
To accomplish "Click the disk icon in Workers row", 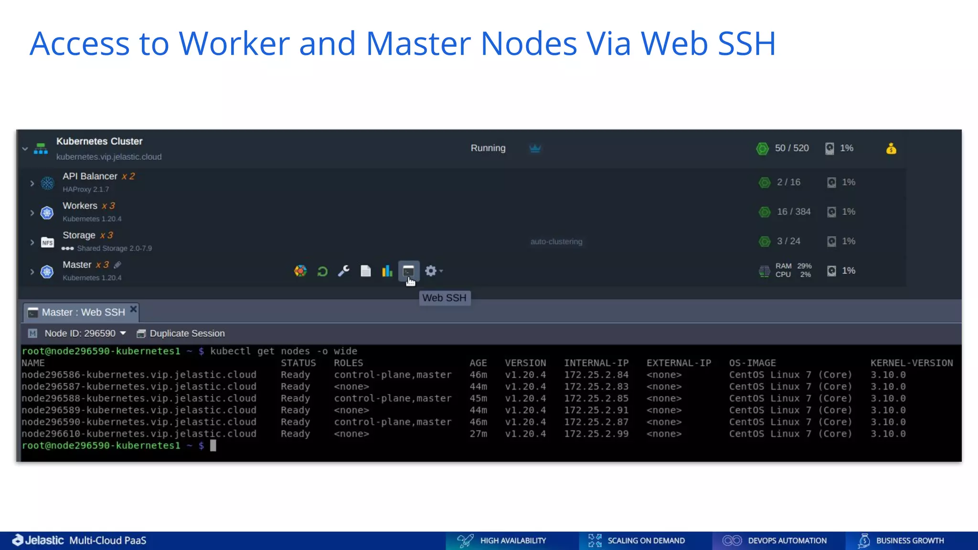I will tap(831, 212).
